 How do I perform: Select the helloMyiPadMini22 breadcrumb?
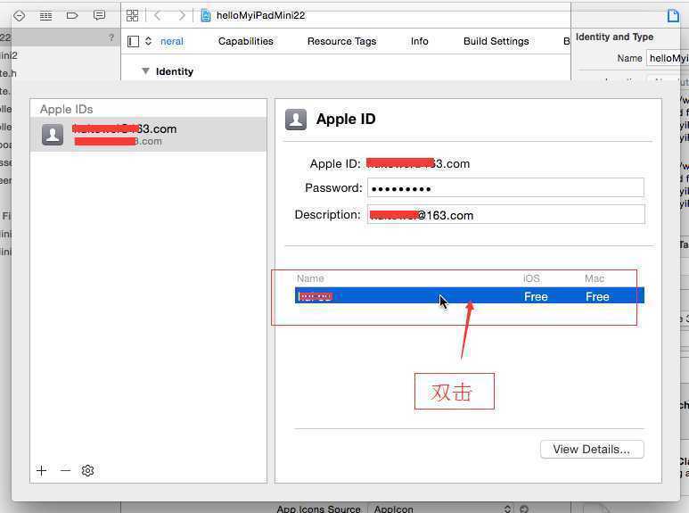tap(260, 15)
